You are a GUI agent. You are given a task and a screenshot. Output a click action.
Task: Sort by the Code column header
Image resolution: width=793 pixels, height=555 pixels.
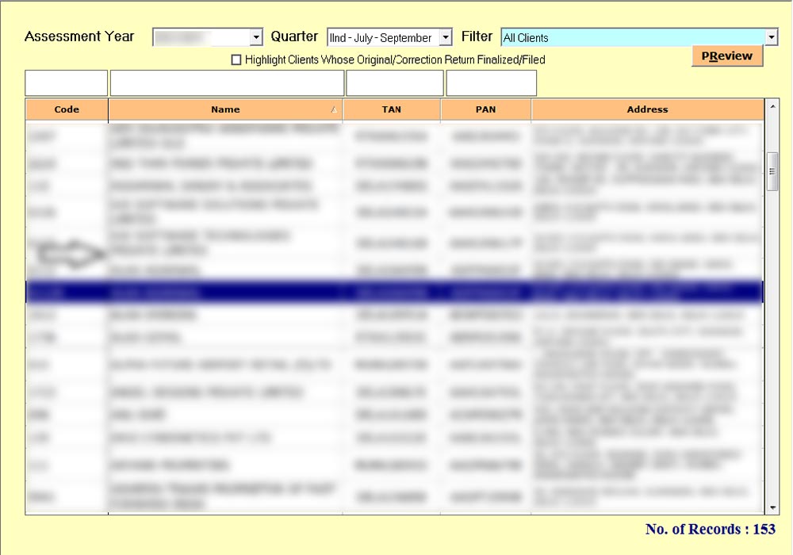[x=67, y=109]
